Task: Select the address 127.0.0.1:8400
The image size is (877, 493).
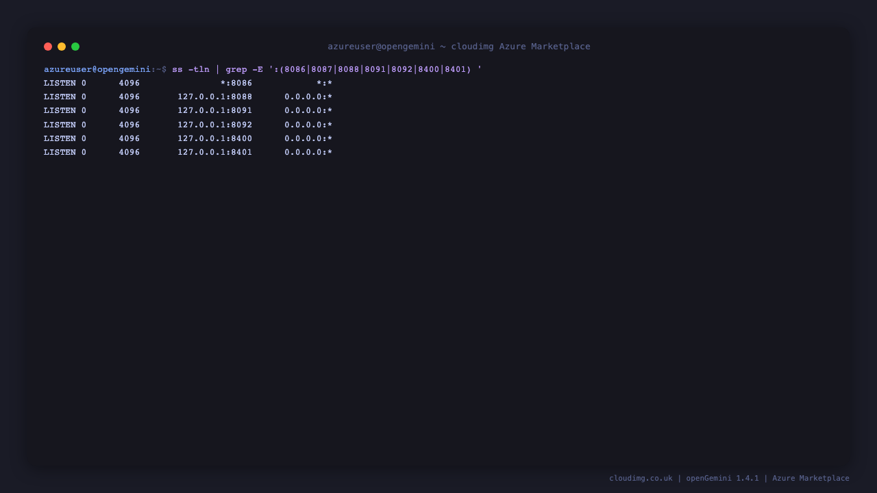Action: click(215, 139)
